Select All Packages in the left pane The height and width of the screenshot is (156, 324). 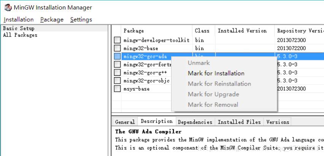(20, 35)
